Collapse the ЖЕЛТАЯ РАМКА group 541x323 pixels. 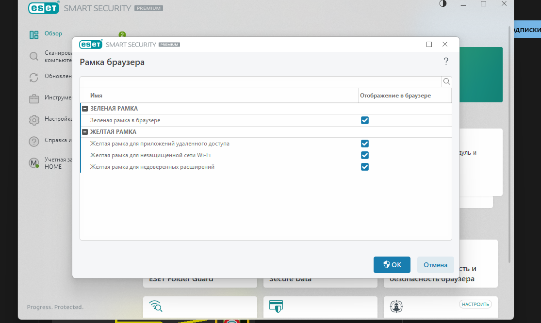[x=85, y=132]
